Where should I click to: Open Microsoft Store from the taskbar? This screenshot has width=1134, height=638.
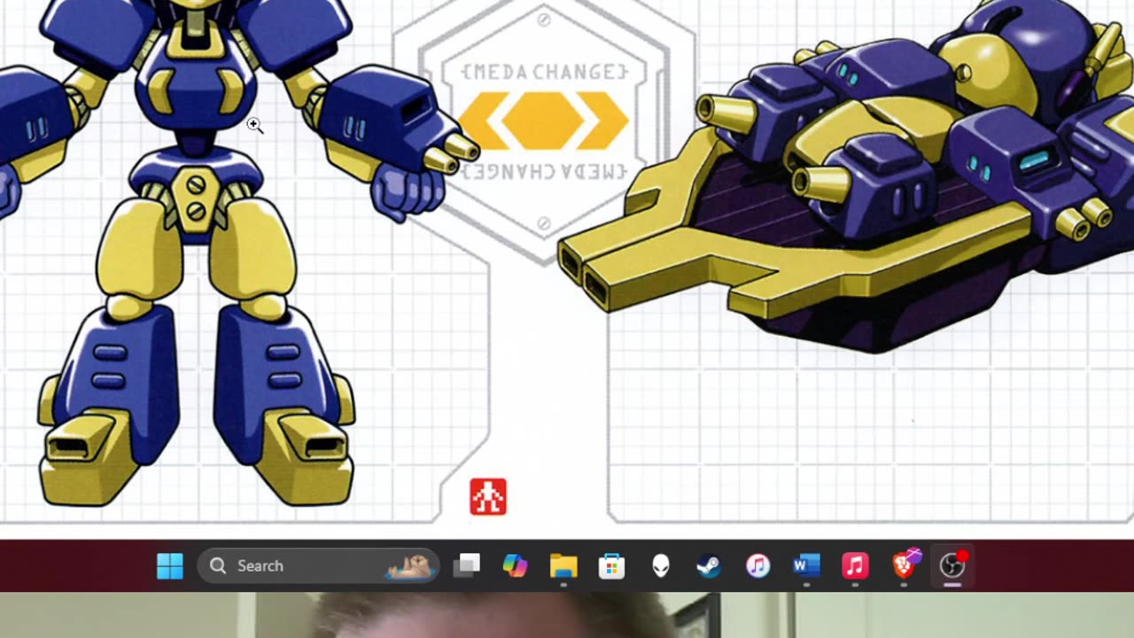coord(612,565)
